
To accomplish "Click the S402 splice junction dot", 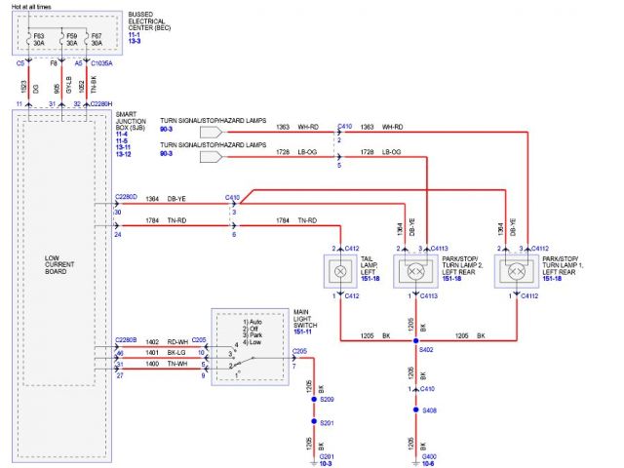I will tap(414, 341).
